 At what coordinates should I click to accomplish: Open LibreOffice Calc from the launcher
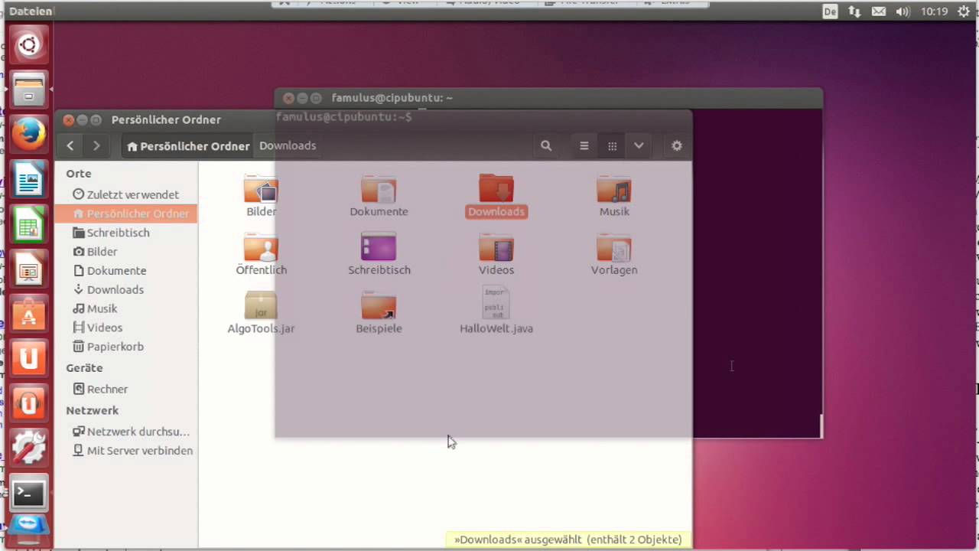[29, 225]
